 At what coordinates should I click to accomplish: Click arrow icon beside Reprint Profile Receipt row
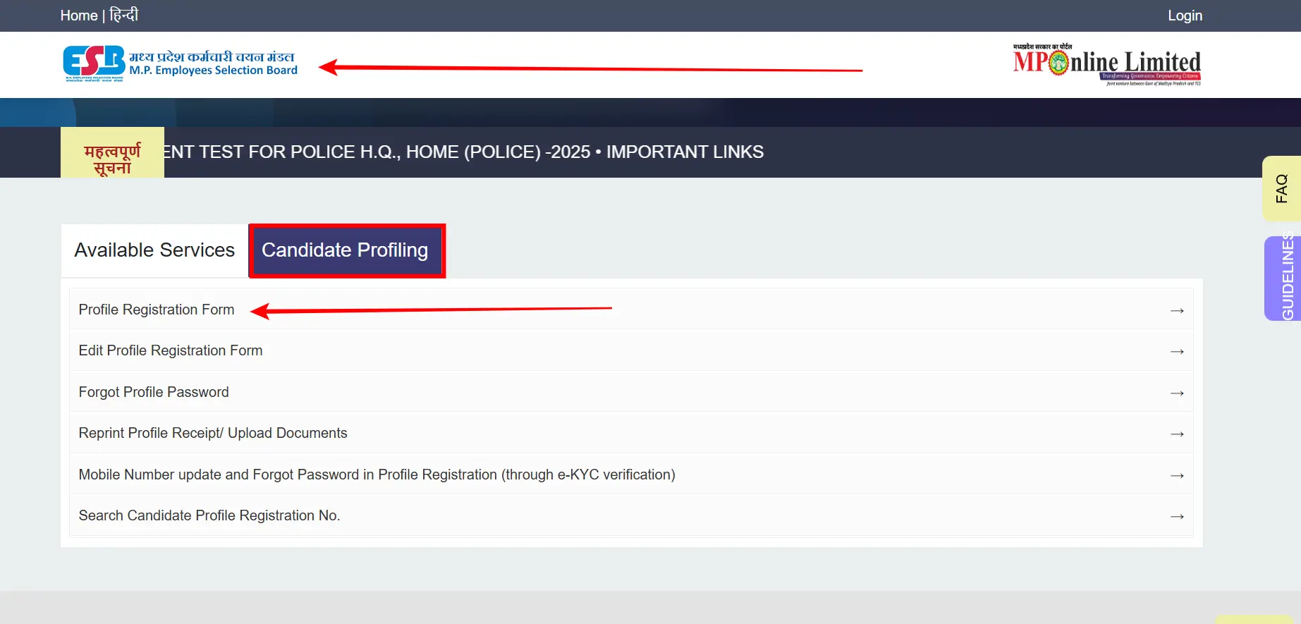pyautogui.click(x=1176, y=434)
